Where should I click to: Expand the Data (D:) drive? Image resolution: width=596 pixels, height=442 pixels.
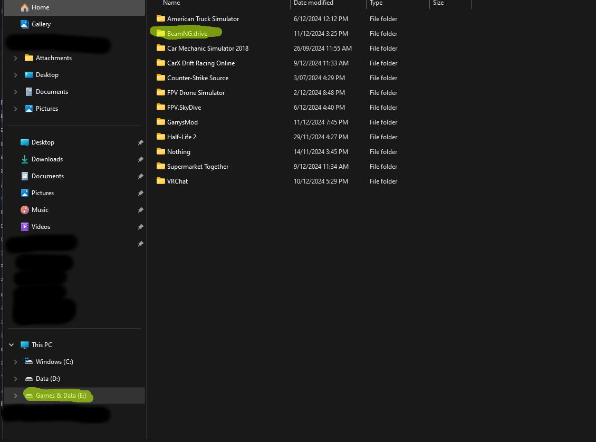(16, 379)
